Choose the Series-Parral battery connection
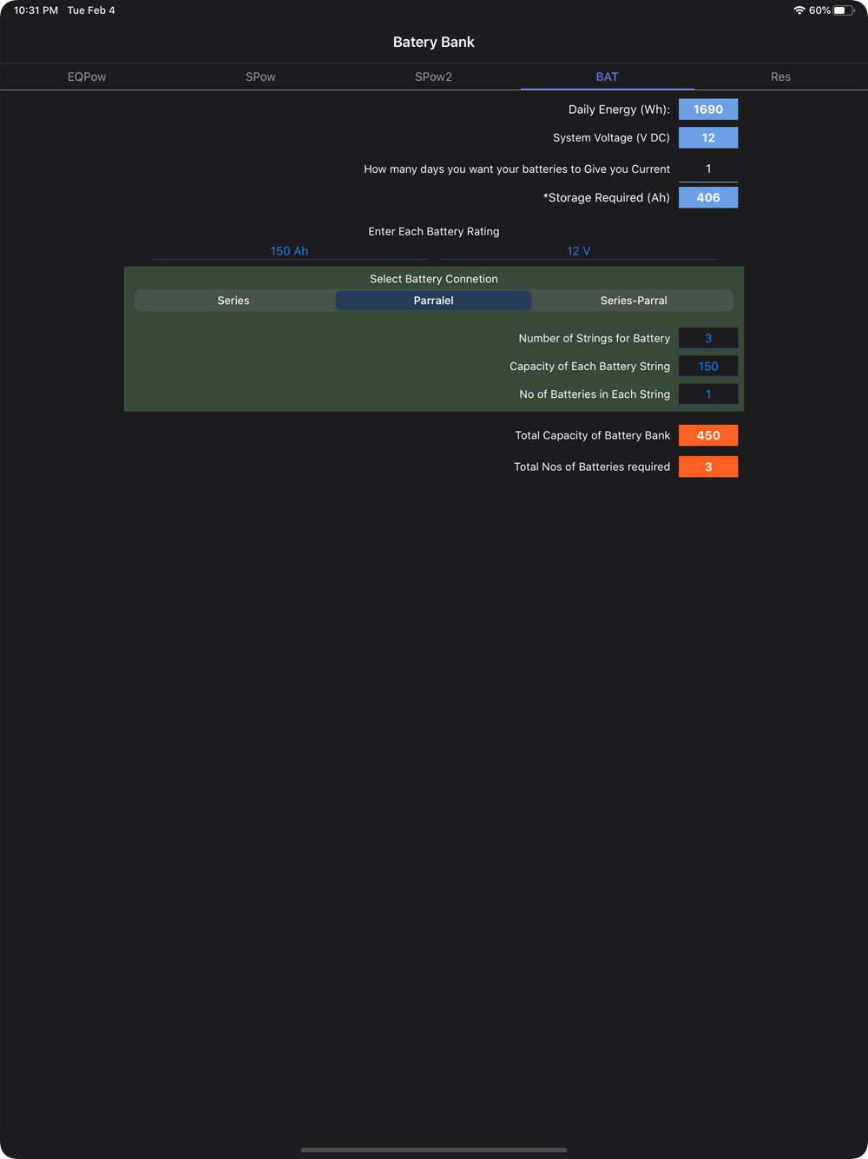The image size is (868, 1159). pos(634,301)
